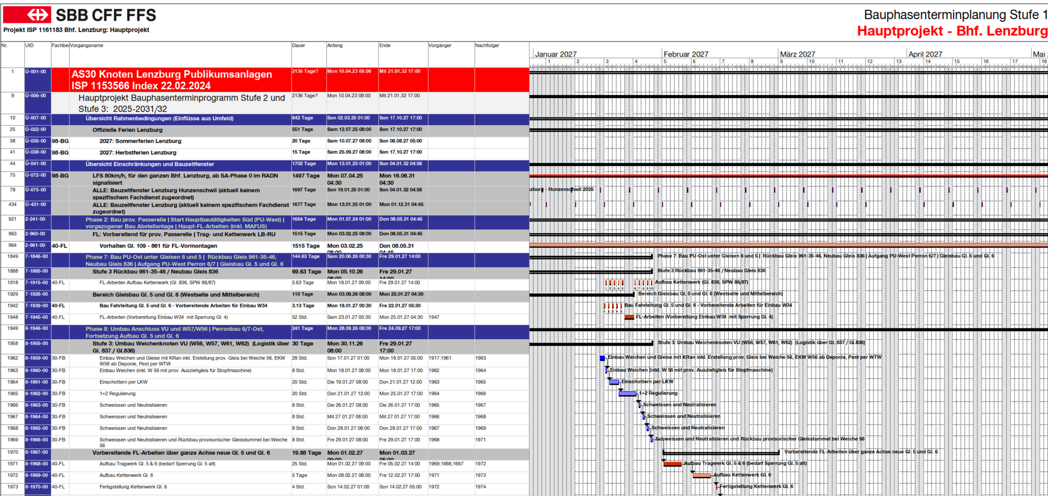Select the red AS30 Knoten Lenzburg Publikumsanlagen row
1048x496 pixels.
point(171,80)
